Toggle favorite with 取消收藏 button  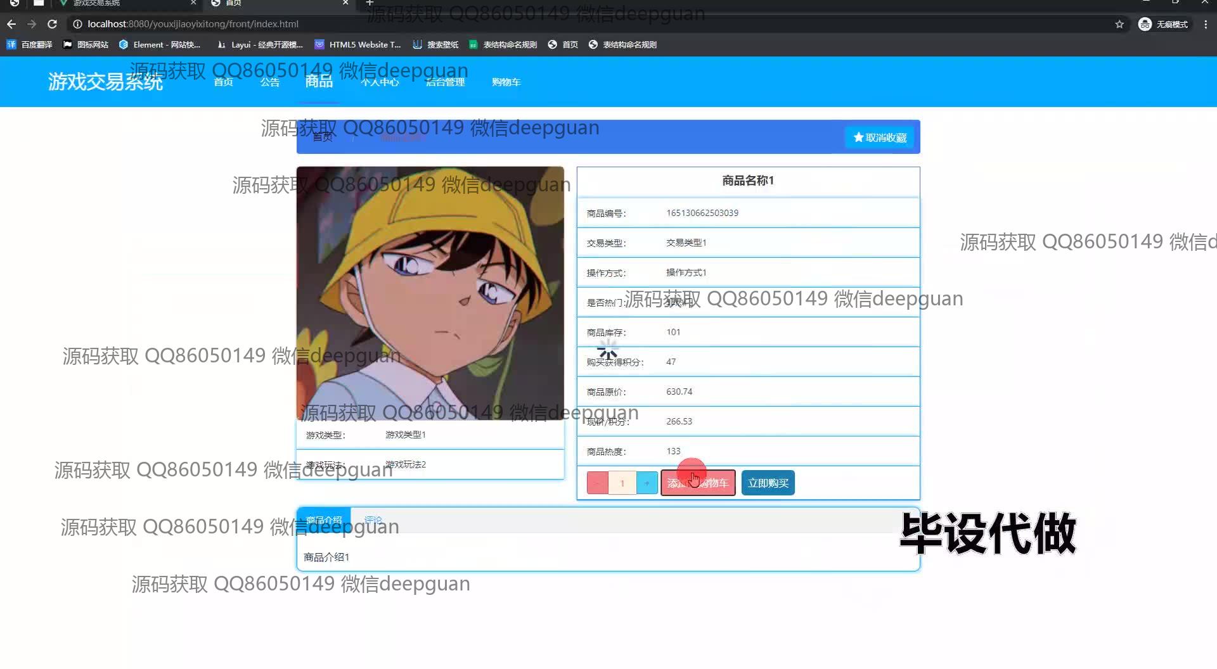pyautogui.click(x=880, y=137)
